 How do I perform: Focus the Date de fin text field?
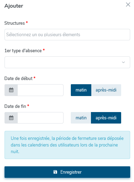[40, 118]
